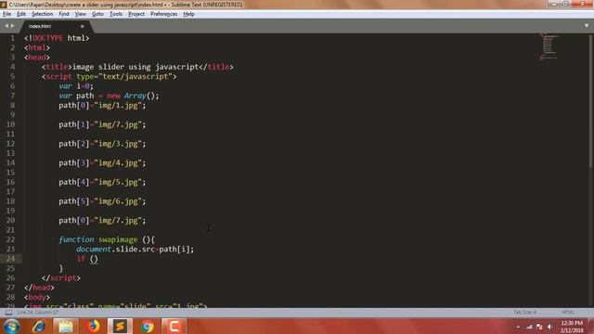
Task: Click the closing </head> tag
Action: [x=39, y=288]
